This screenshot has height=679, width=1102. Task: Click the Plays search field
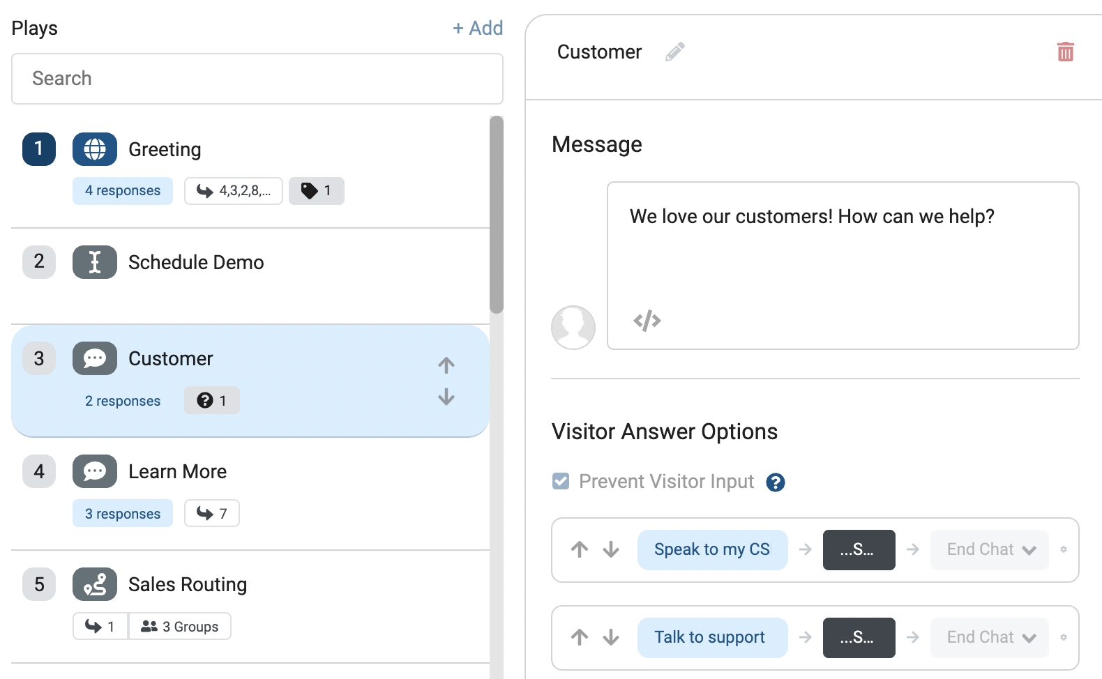pos(257,79)
